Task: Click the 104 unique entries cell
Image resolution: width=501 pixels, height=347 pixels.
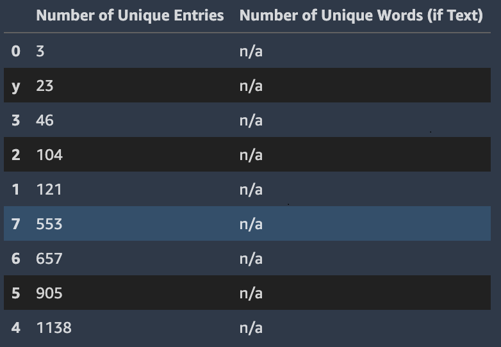Action: coord(49,155)
